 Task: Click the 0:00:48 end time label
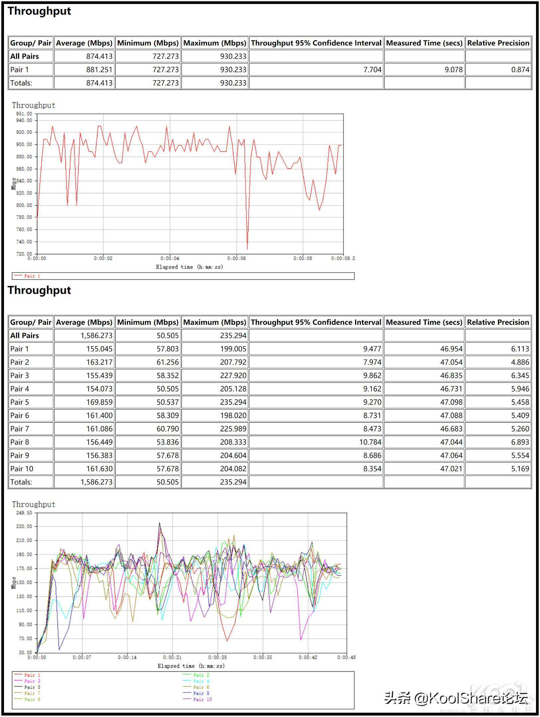coord(346,657)
